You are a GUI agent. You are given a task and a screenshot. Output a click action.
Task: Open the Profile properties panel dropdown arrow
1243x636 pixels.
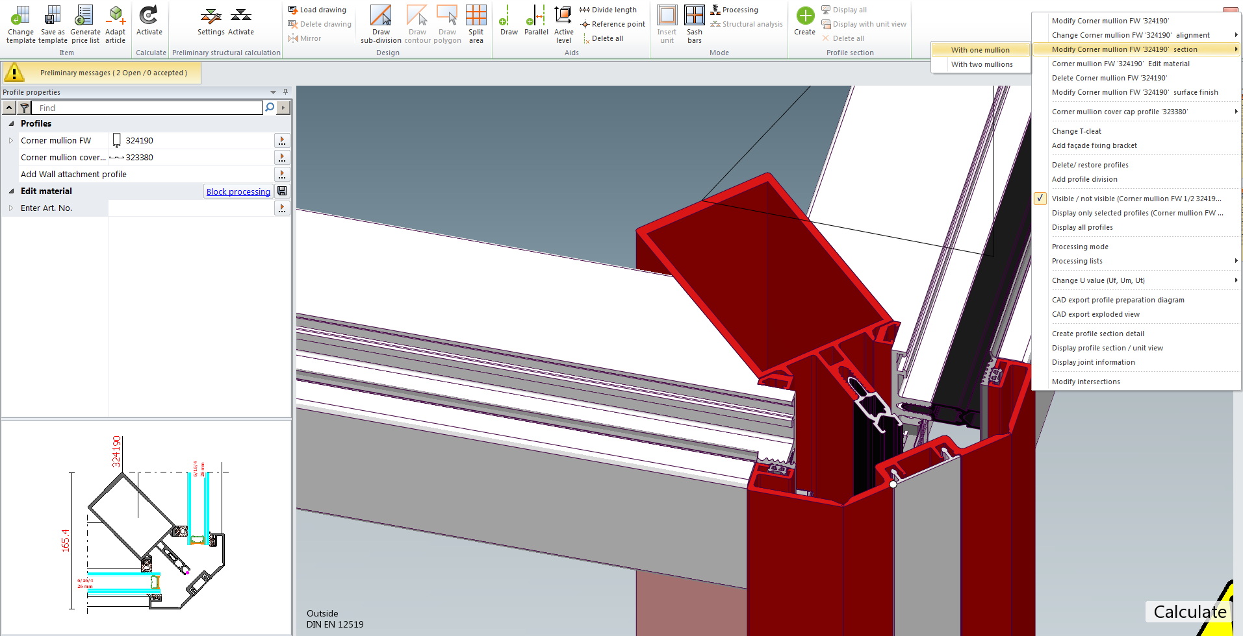coord(273,92)
